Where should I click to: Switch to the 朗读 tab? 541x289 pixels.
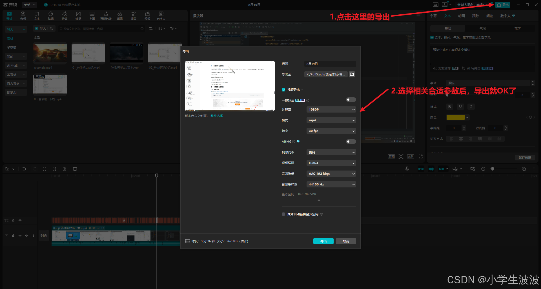tap(490, 16)
